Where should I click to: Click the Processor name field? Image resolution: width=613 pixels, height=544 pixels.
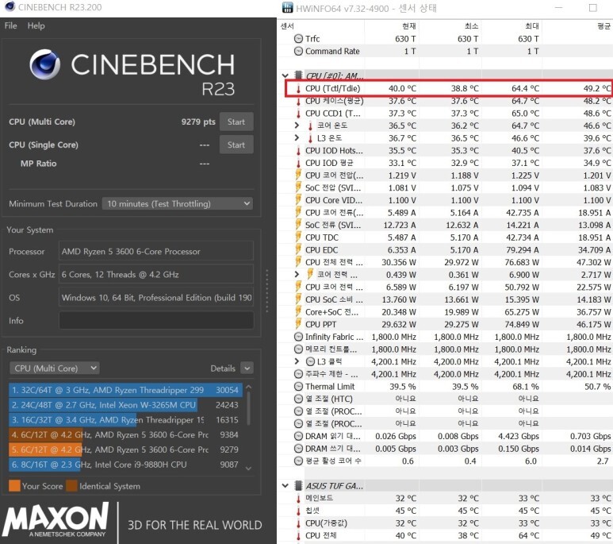tap(156, 252)
